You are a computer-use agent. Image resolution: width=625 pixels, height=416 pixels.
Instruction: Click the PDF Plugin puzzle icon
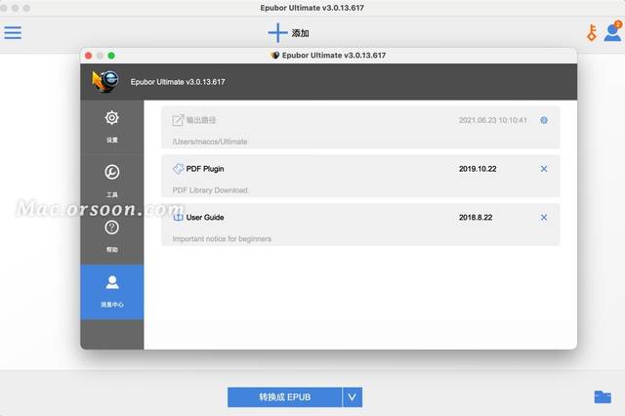tap(178, 169)
